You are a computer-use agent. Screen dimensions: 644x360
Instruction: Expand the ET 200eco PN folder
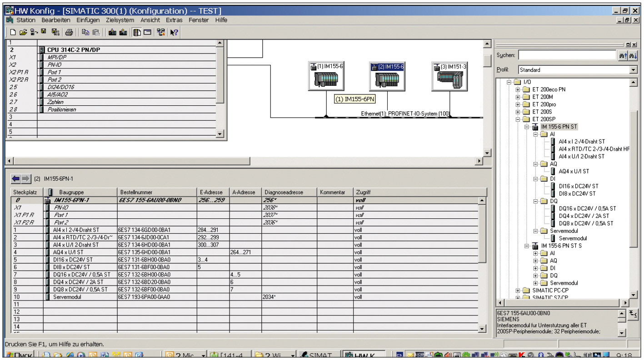[518, 89]
